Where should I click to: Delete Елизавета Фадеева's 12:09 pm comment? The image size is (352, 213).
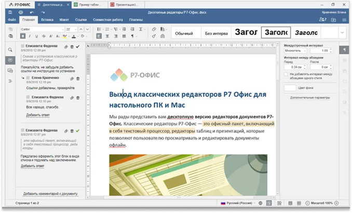(x=72, y=47)
